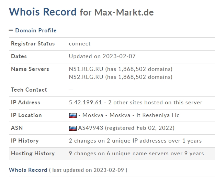Open NS2.REG.RU name server entry

(86, 77)
